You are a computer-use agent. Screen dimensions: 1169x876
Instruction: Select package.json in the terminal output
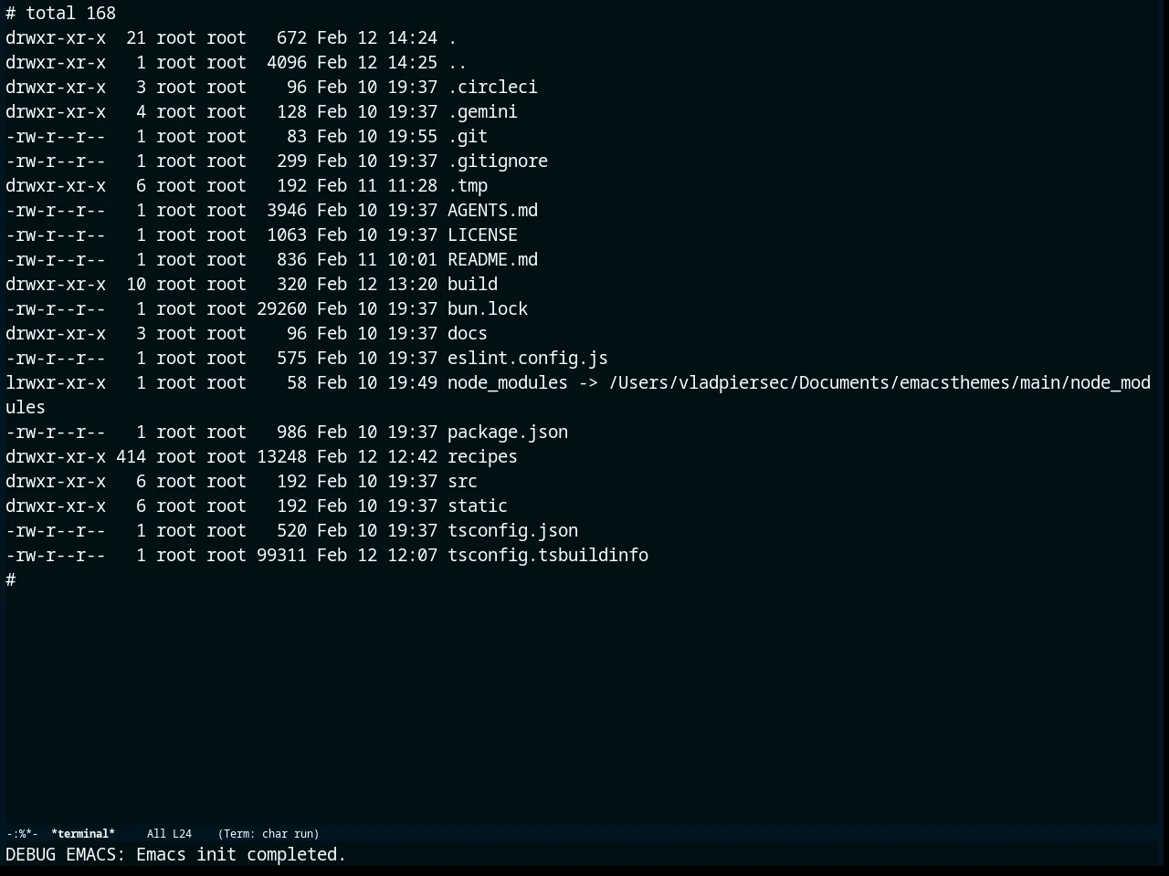coord(508,432)
